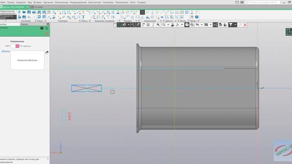Click the rotate view icon in view toolbar
The image size is (292, 164).
[143, 25]
